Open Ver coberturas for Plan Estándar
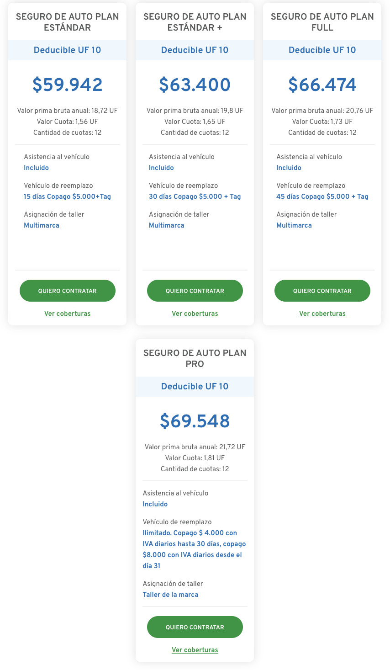 [x=67, y=314]
